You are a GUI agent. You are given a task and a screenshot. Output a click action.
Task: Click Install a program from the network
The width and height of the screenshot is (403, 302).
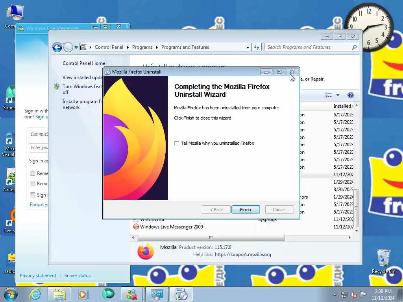point(82,104)
